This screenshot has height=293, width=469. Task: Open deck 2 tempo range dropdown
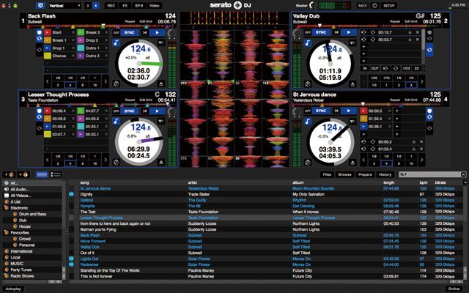coord(352,43)
